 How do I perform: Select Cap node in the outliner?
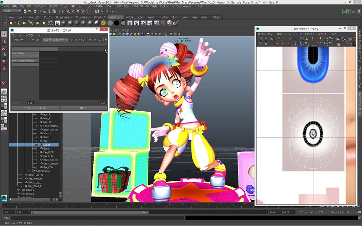(x=45, y=141)
